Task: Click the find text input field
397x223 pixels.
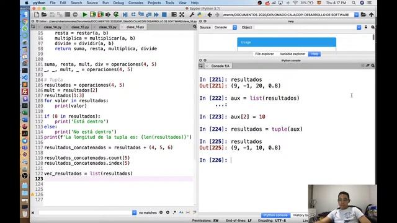Action: point(85,212)
